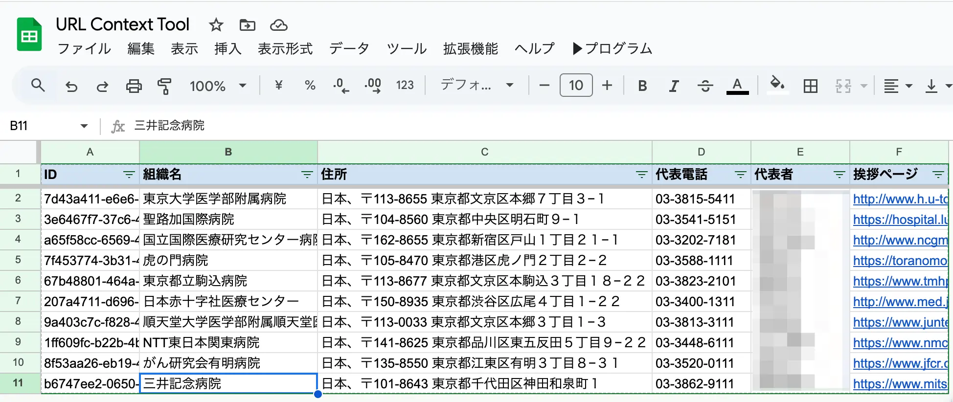Image resolution: width=953 pixels, height=402 pixels.
Task: Toggle the filter on 組織名 column
Action: 307,175
